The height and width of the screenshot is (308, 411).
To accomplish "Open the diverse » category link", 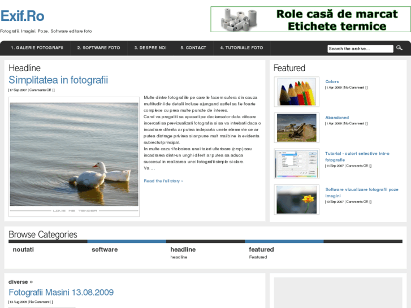I will point(20,282).
